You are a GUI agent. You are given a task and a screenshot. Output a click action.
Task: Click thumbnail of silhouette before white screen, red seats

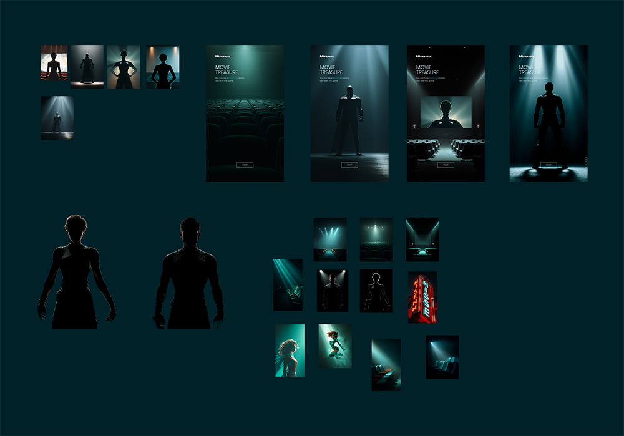[54, 62]
